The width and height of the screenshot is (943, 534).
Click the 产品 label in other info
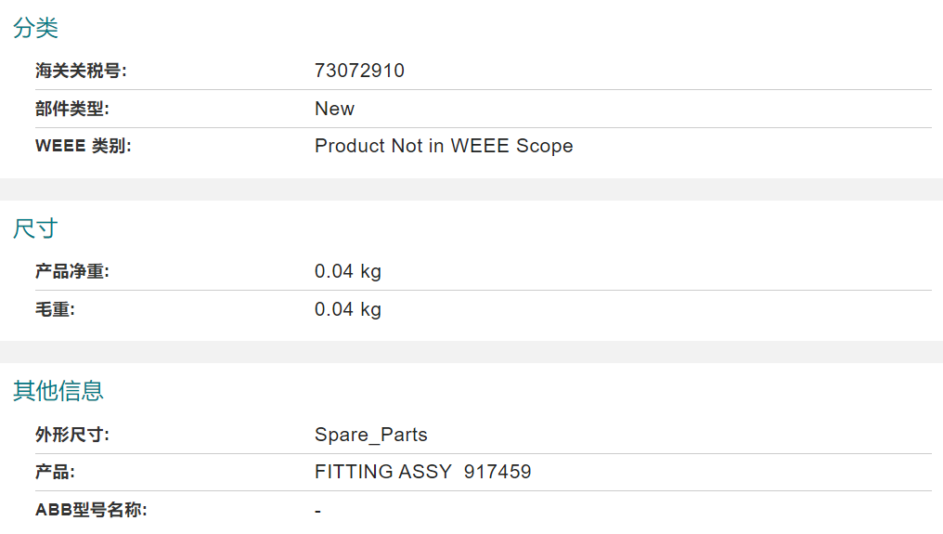[55, 472]
